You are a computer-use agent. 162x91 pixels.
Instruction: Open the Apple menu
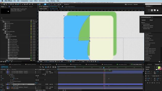(2, 1)
